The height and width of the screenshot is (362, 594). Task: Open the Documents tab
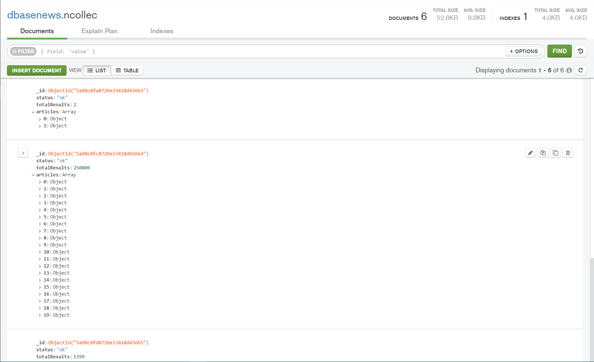[37, 31]
